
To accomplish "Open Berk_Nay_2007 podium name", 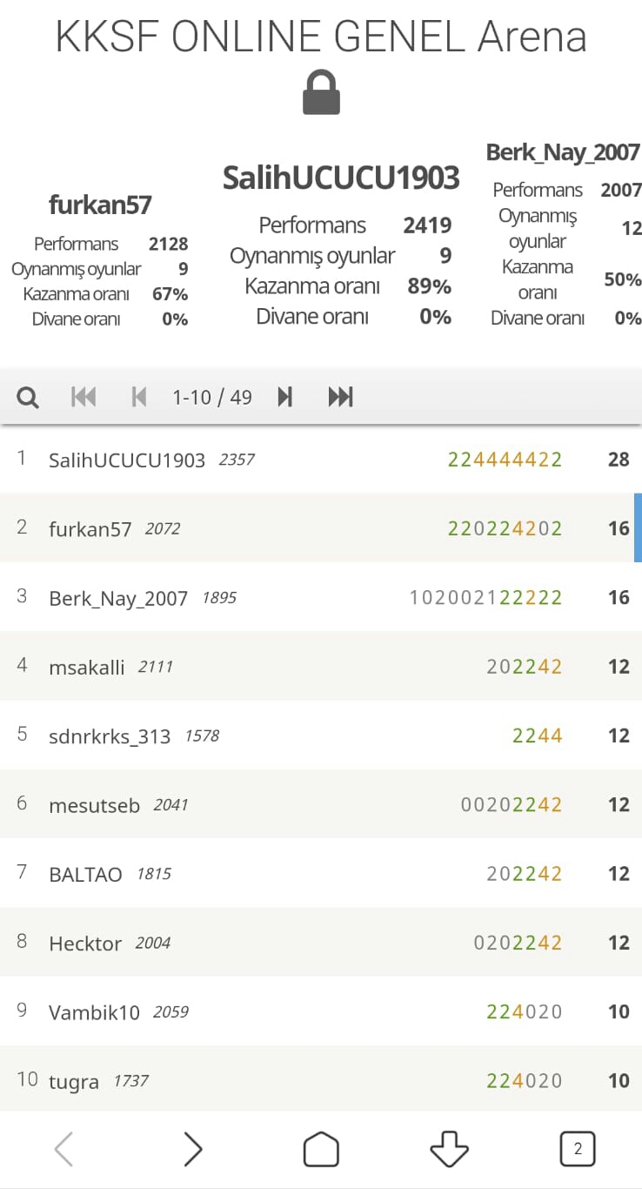I will coord(562,152).
